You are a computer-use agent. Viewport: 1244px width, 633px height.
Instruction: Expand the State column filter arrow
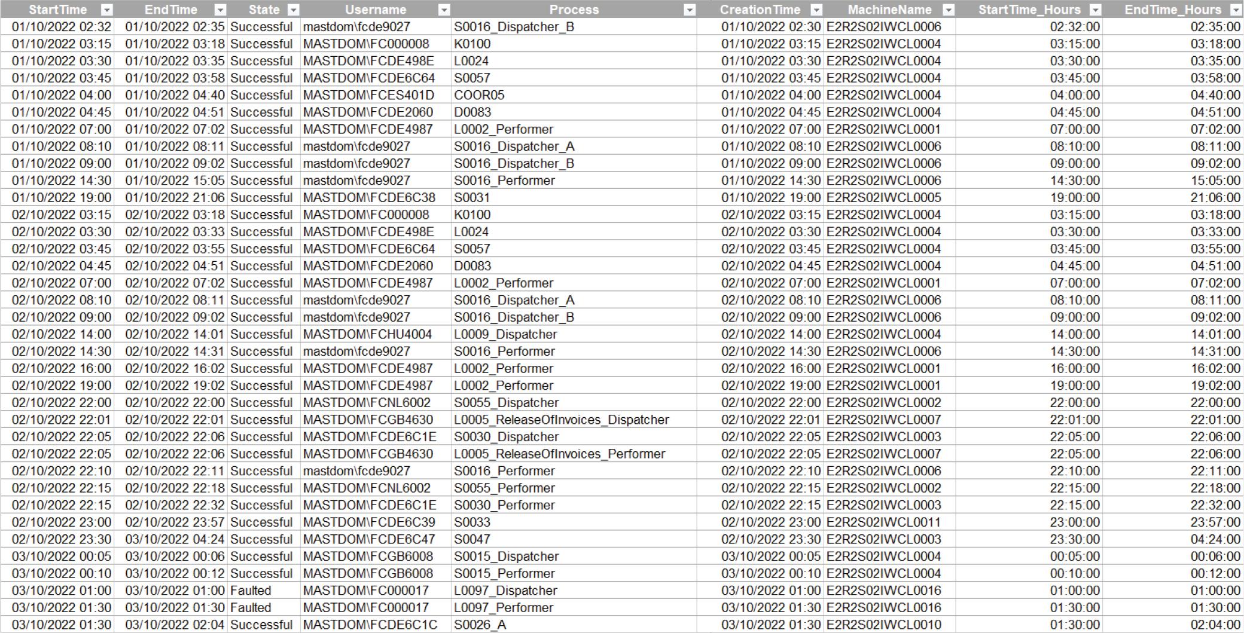tap(293, 10)
